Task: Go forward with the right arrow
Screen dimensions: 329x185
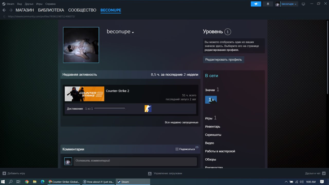Action: [x=11, y=10]
